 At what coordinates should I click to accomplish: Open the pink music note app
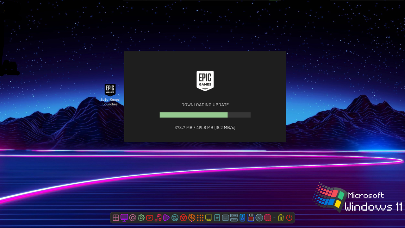pos(158,218)
